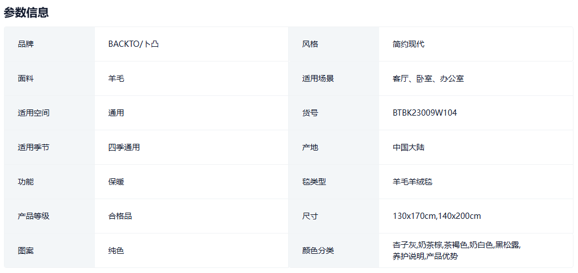Screen dimensions: 578x273
Task: Click the pattern value 纯色
Action: point(116,250)
